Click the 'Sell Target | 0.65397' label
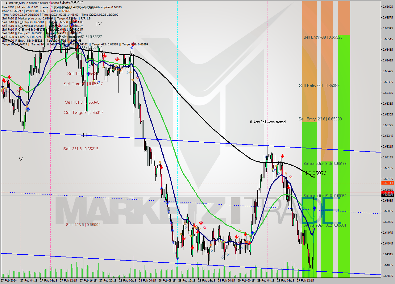 (x=83, y=84)
